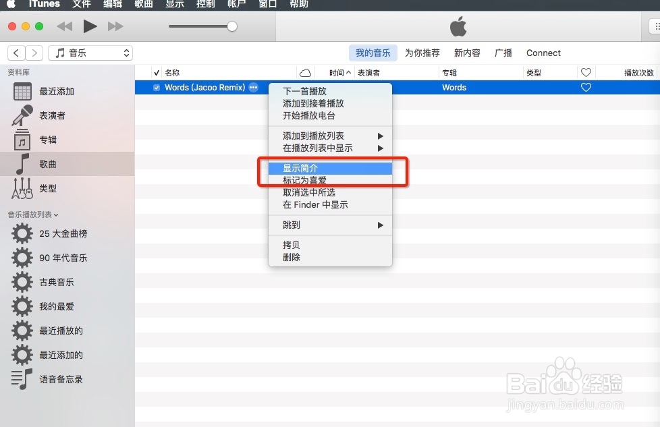Choose 下一首播放 in context menu

point(331,91)
